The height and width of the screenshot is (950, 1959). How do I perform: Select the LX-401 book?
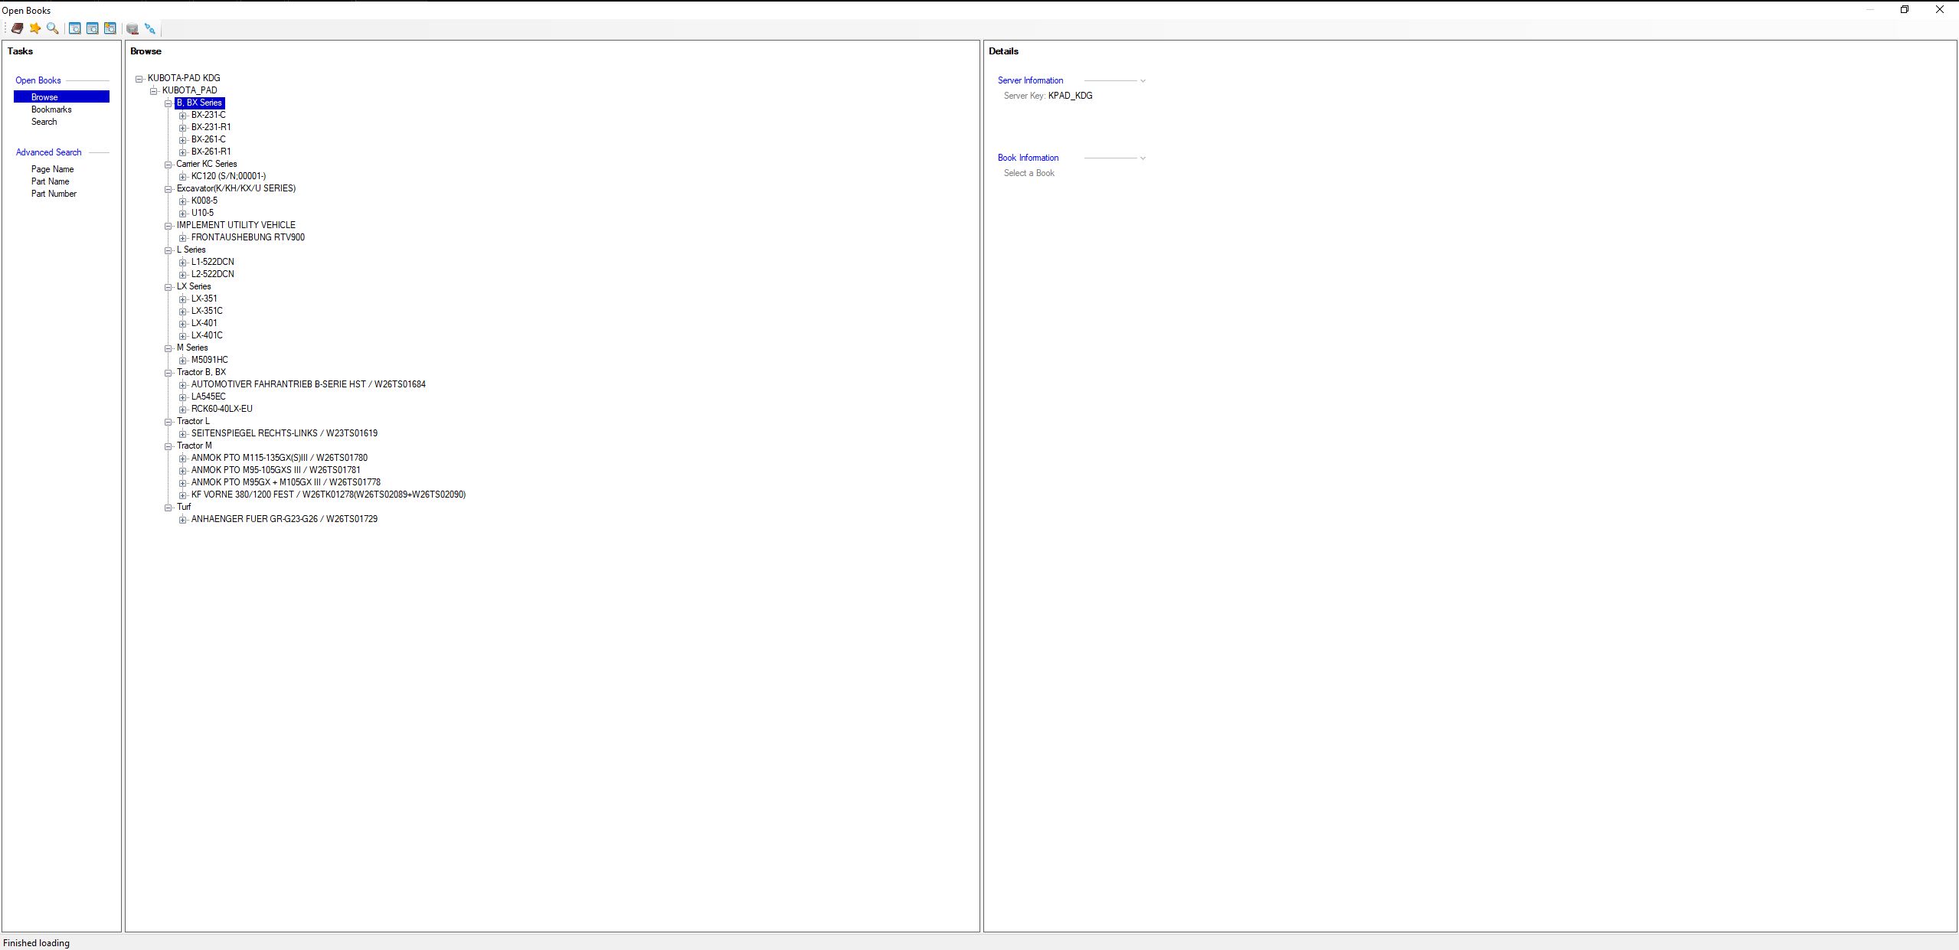204,323
